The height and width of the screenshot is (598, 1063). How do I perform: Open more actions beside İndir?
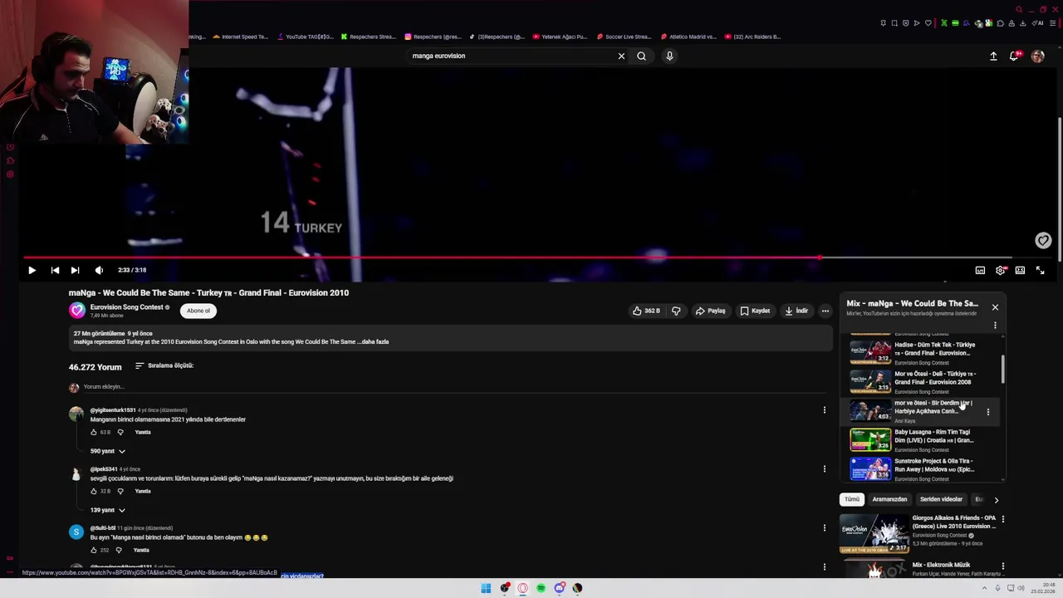(825, 311)
